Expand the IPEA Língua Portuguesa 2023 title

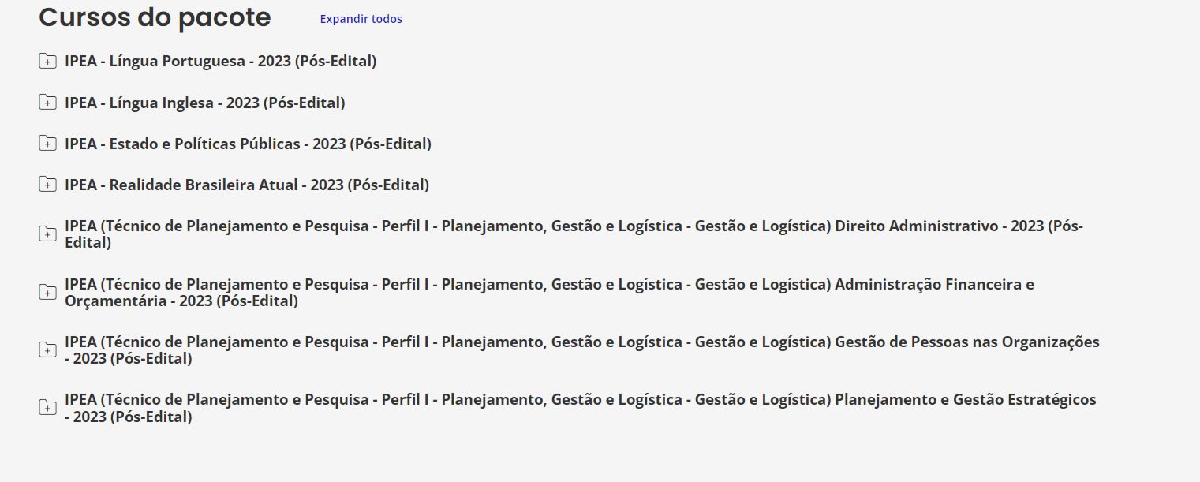221,61
